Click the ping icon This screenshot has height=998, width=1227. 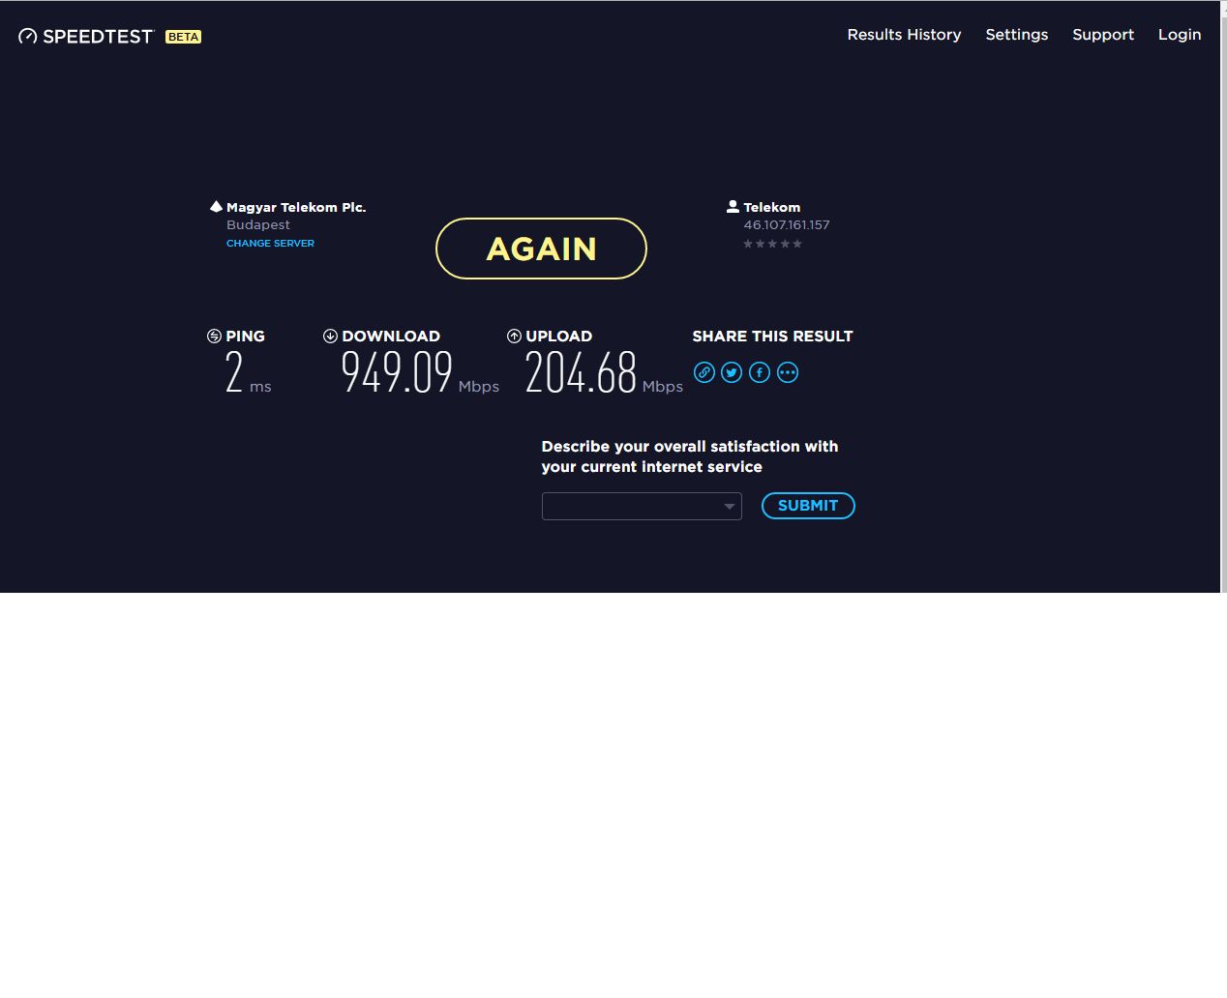(x=214, y=336)
